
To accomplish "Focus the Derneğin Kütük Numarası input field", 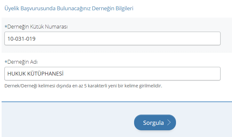I will coord(112,38).
